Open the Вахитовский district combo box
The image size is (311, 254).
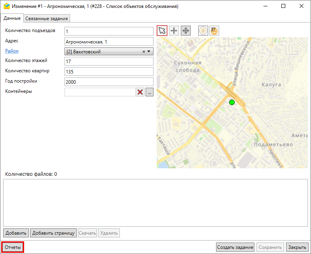tap(103, 51)
